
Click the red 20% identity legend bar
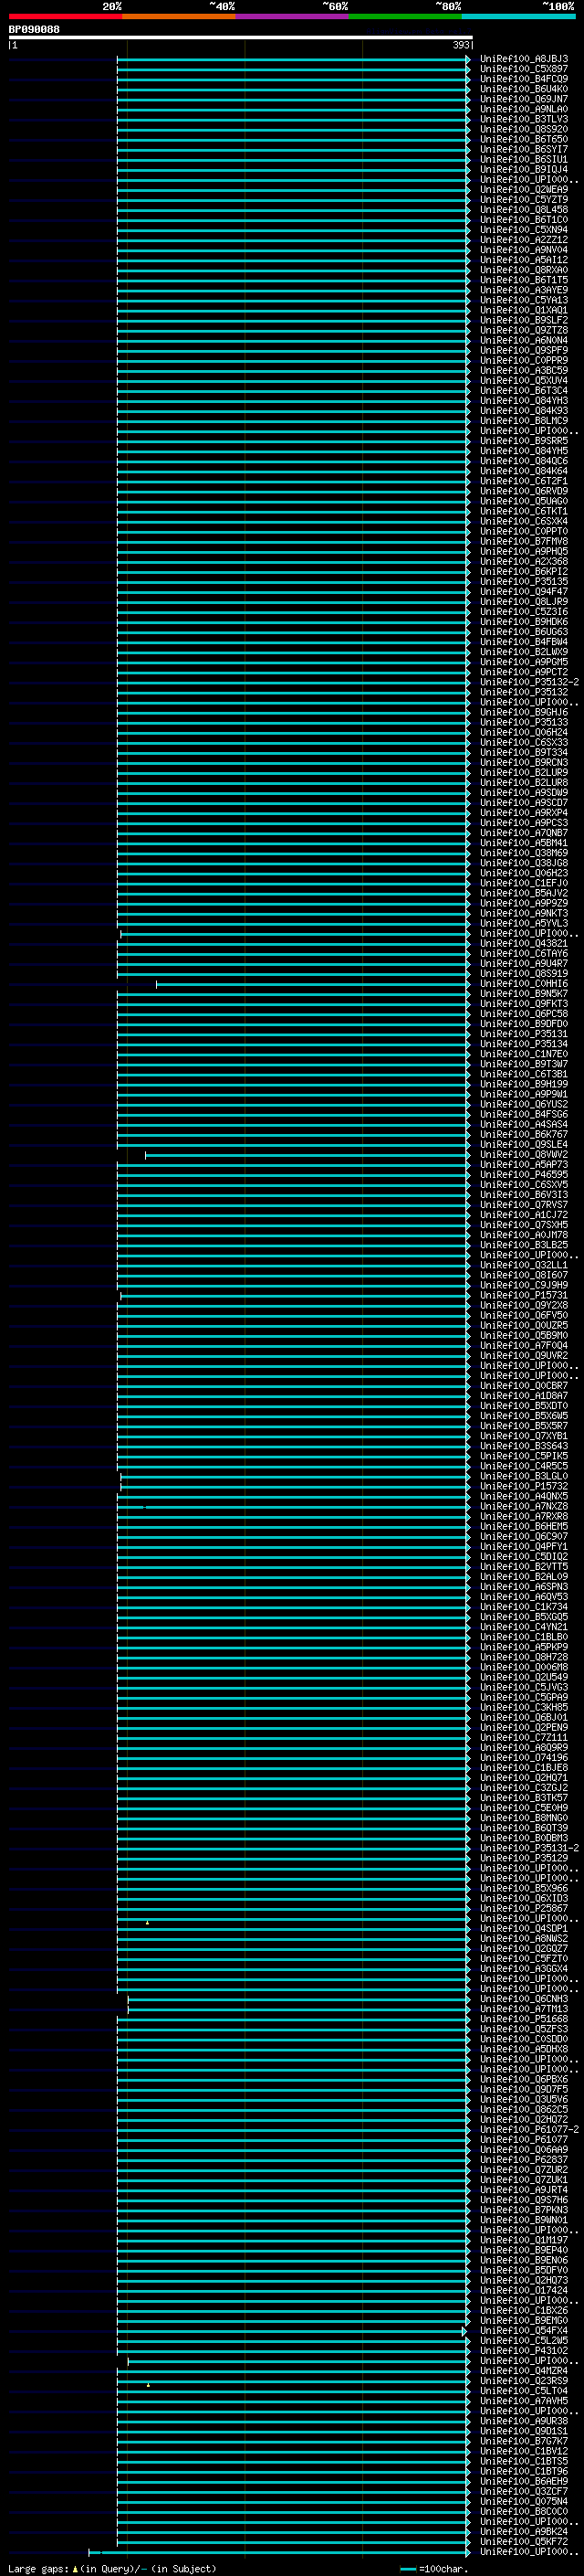point(65,17)
